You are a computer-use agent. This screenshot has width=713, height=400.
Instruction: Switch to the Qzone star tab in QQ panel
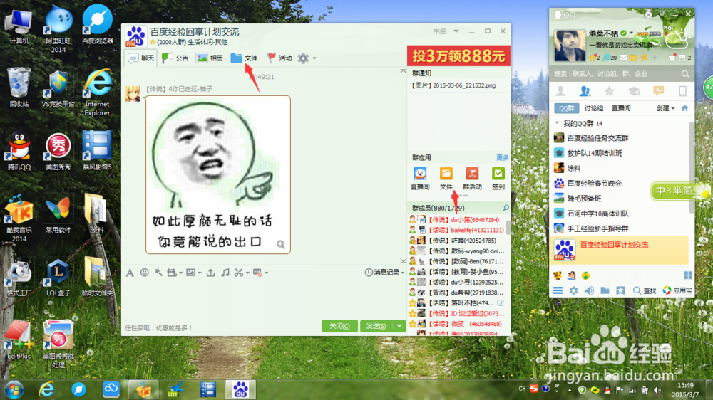pos(609,91)
